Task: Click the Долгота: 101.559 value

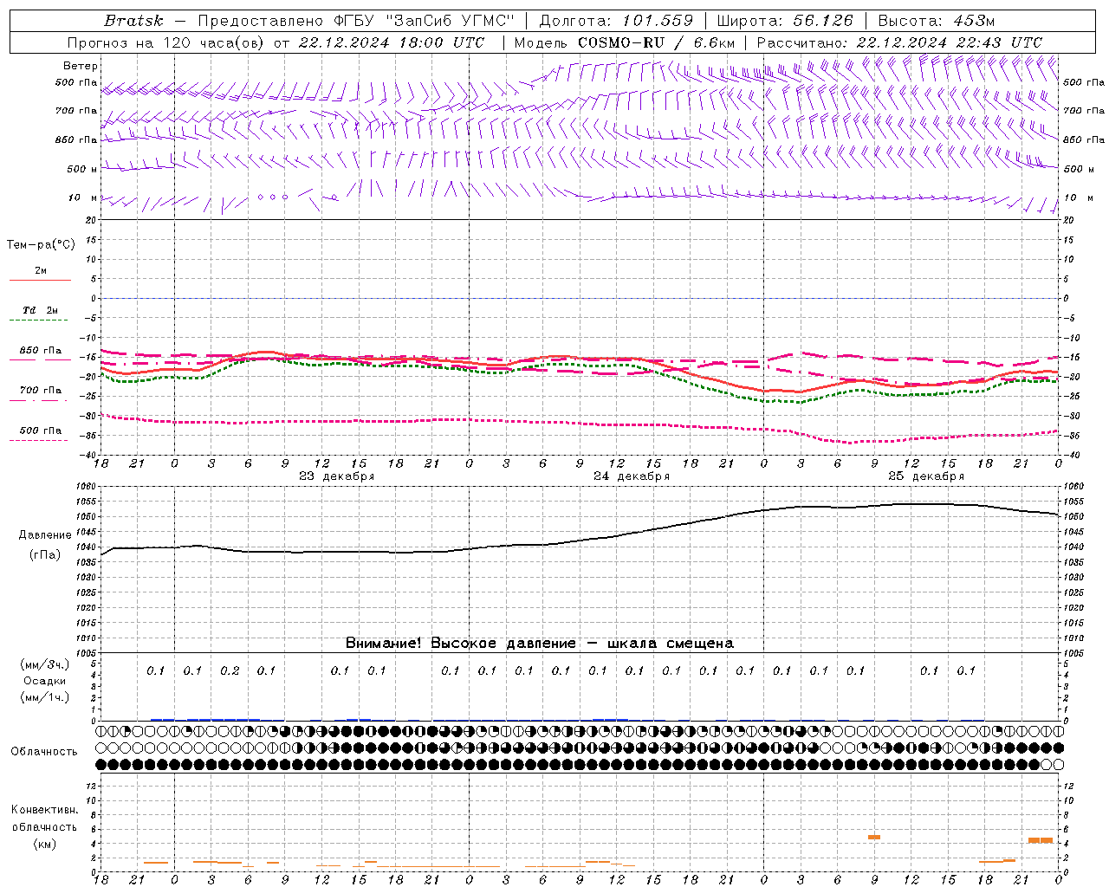Action: tap(616, 21)
